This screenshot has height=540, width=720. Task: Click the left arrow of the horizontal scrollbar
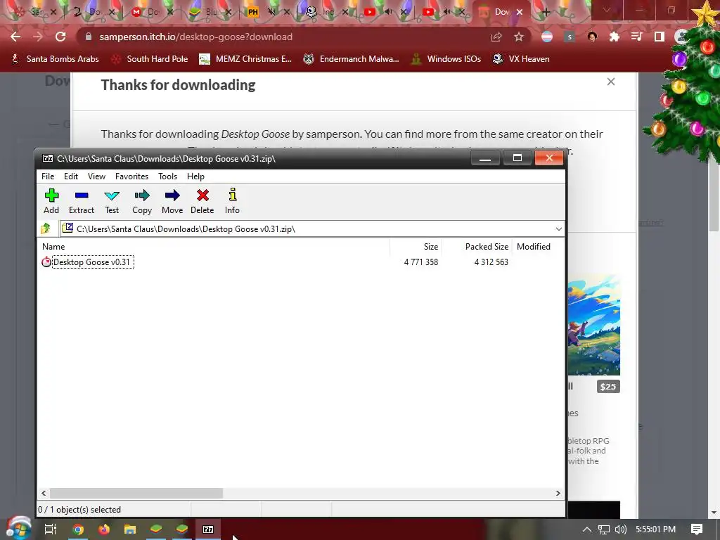(x=44, y=493)
